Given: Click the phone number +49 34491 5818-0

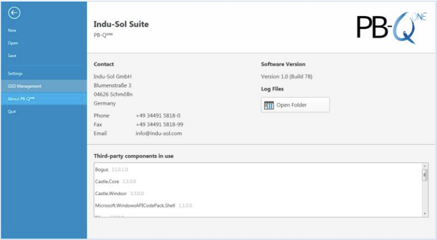Looking at the screenshot, I should pyautogui.click(x=158, y=115).
